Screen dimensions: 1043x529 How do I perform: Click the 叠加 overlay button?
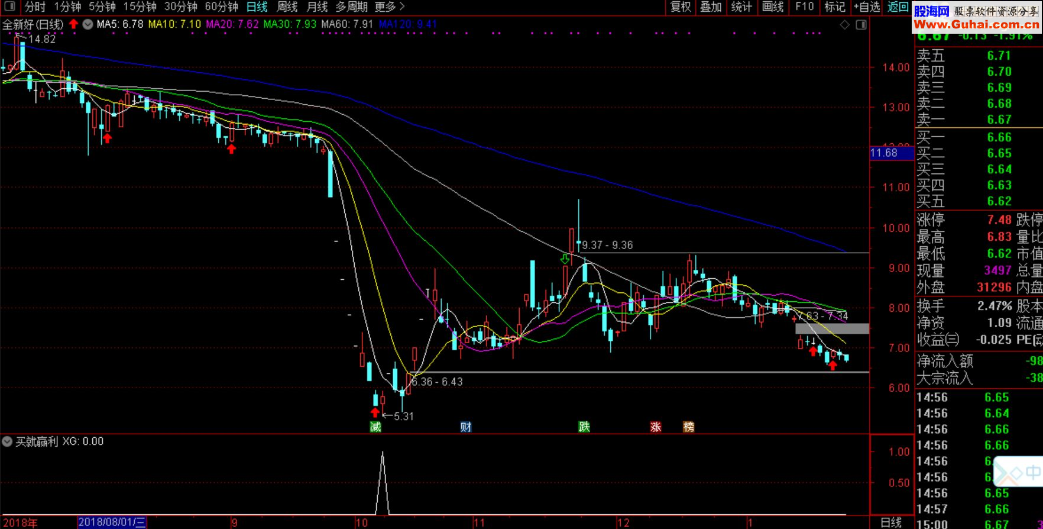click(711, 7)
